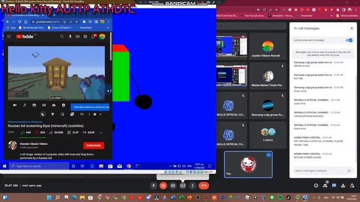Screen dimensions: 360x202
Task: Select the Jayden Gibson Rosvall participant tile
Action: pyautogui.click(x=268, y=47)
